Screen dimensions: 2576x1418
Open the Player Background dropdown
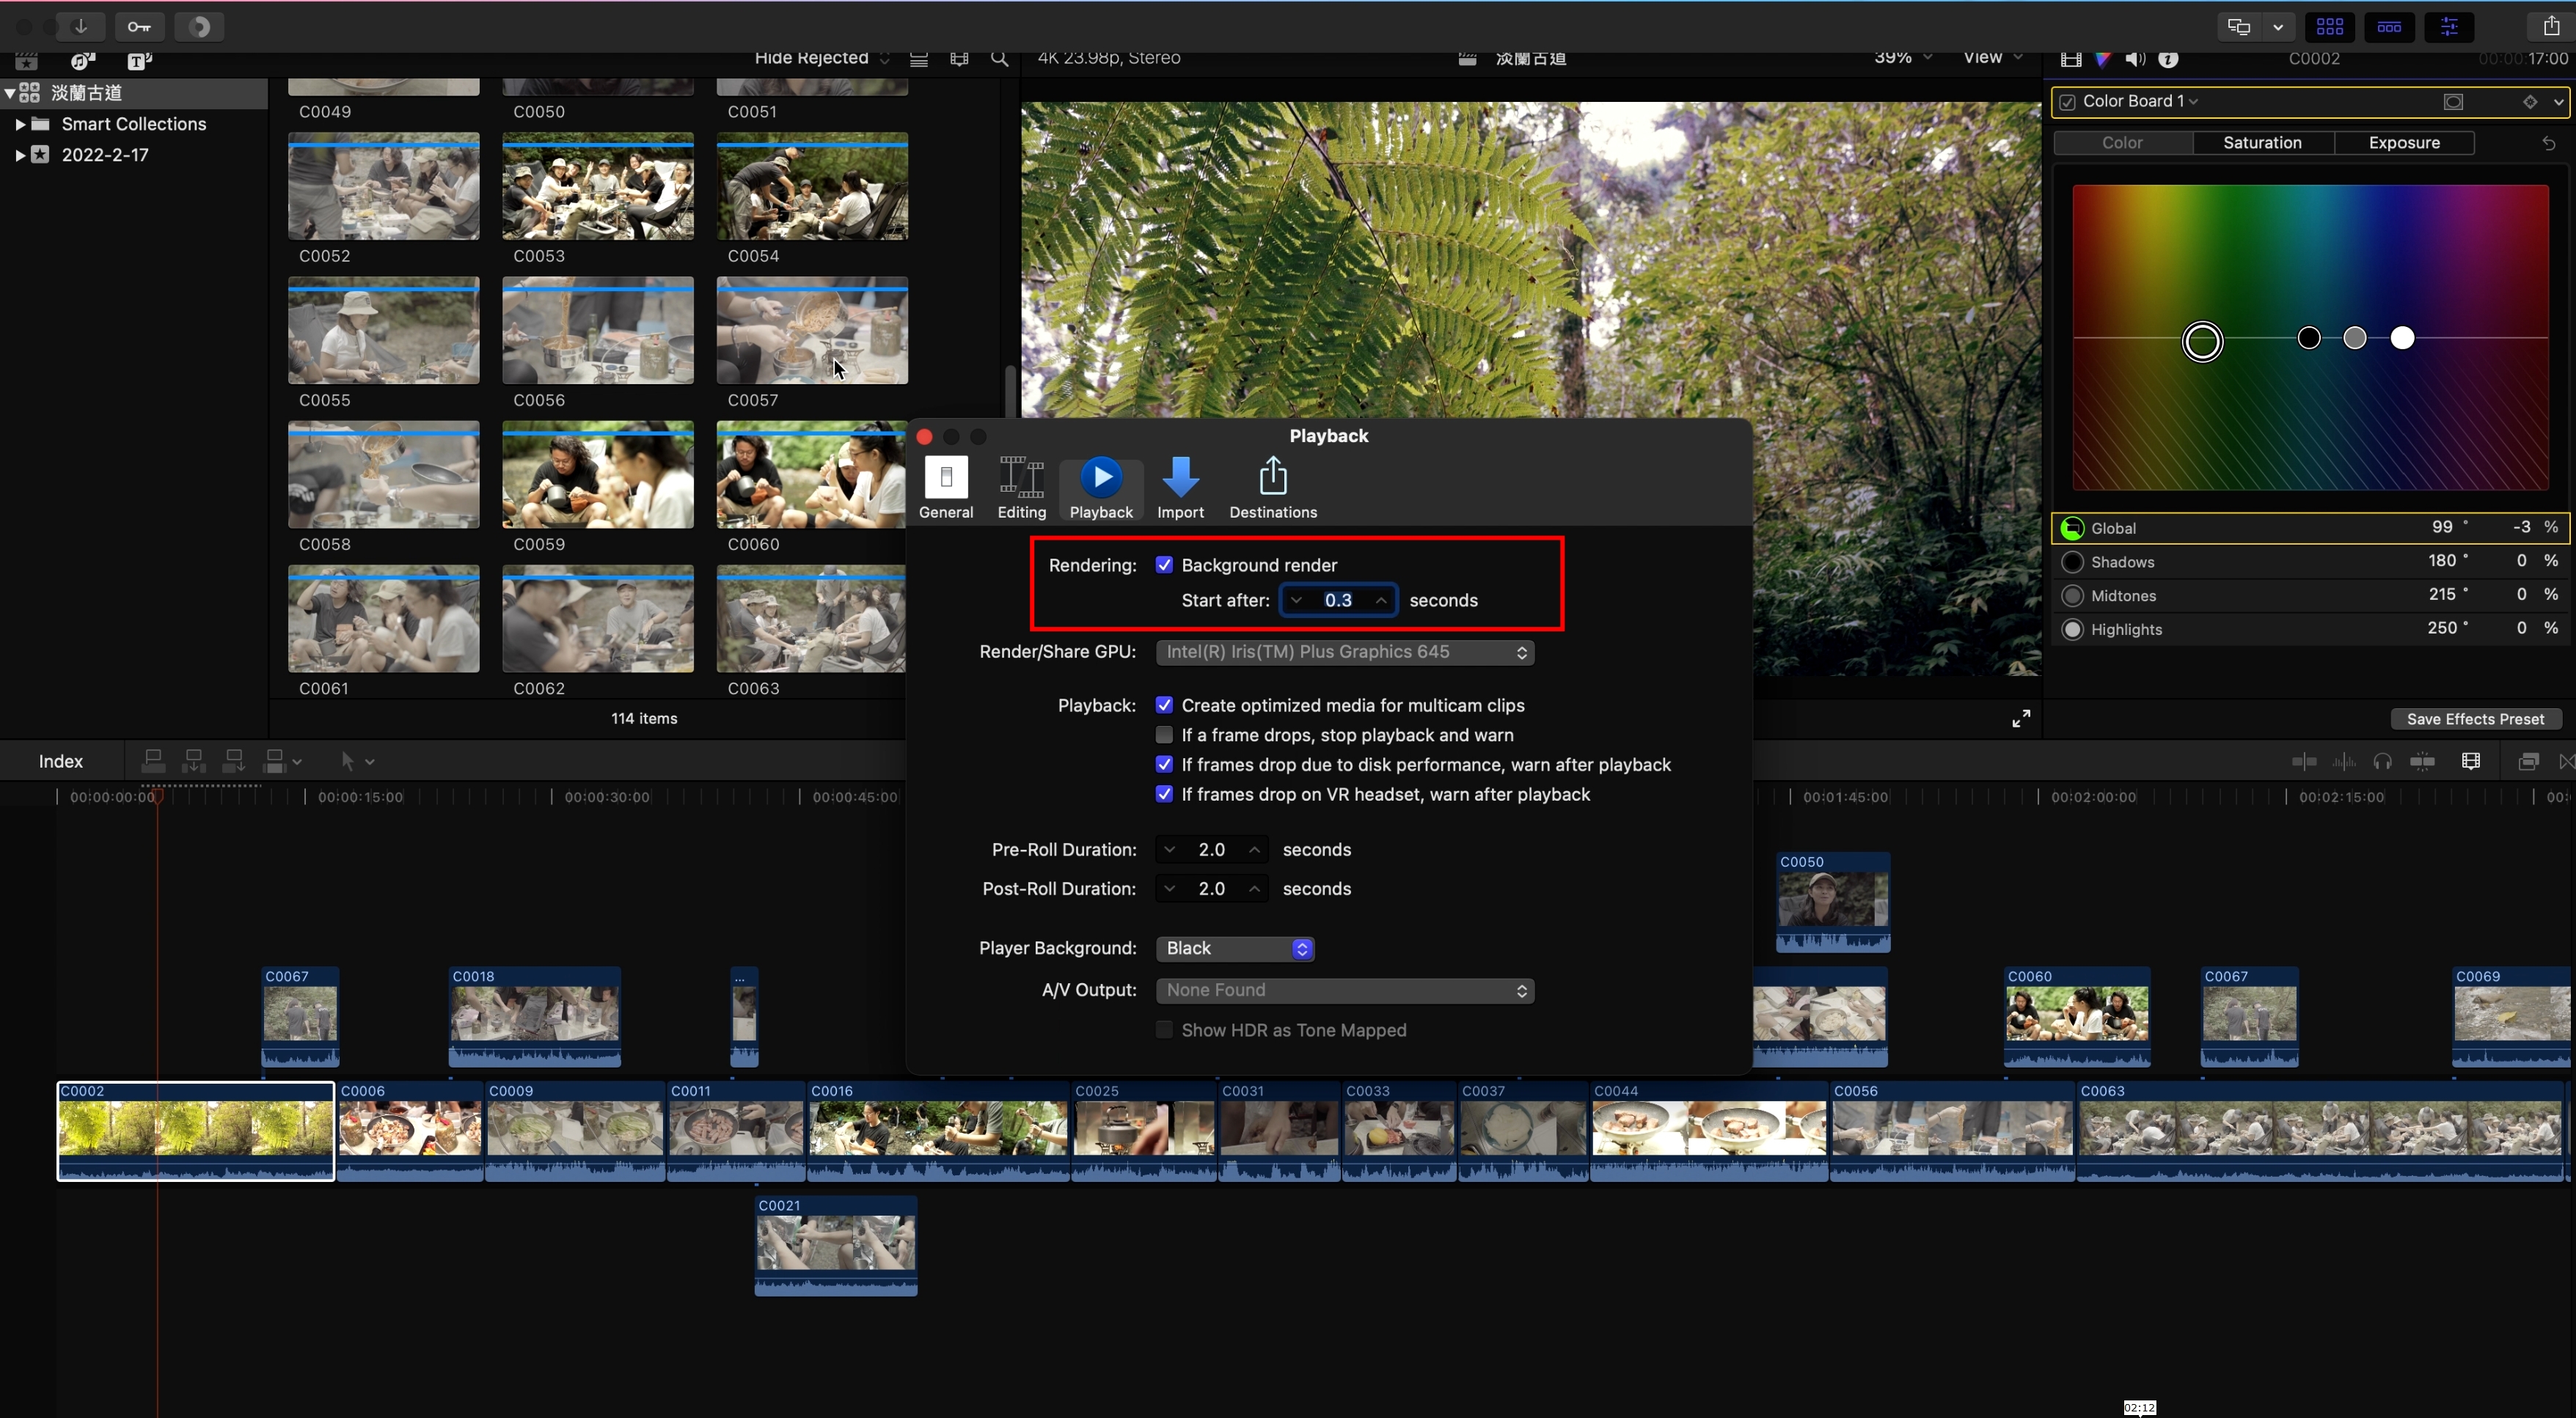pyautogui.click(x=1234, y=947)
